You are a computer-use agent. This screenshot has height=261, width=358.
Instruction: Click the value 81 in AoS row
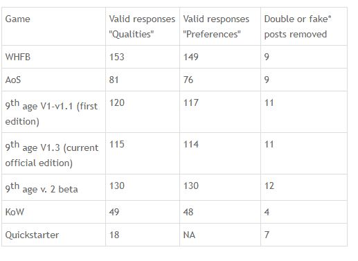(114, 80)
